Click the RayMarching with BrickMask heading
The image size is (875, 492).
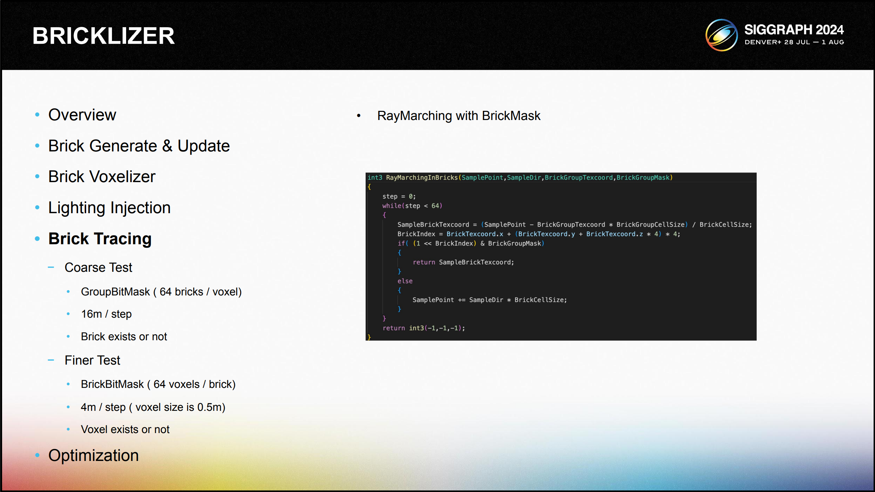coord(459,116)
